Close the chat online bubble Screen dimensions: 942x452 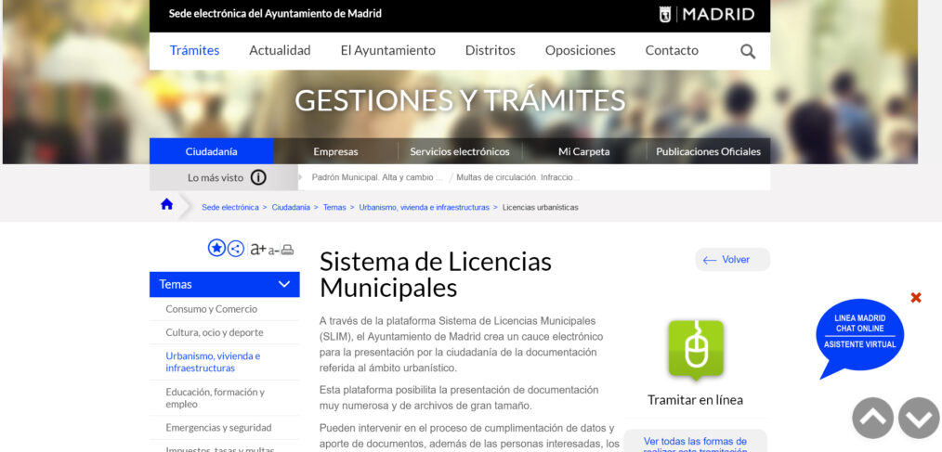click(x=916, y=298)
